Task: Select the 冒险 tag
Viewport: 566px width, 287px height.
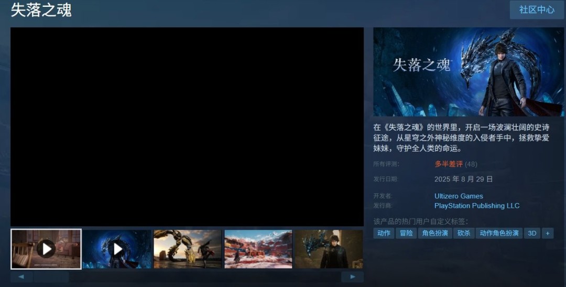Action: click(406, 233)
